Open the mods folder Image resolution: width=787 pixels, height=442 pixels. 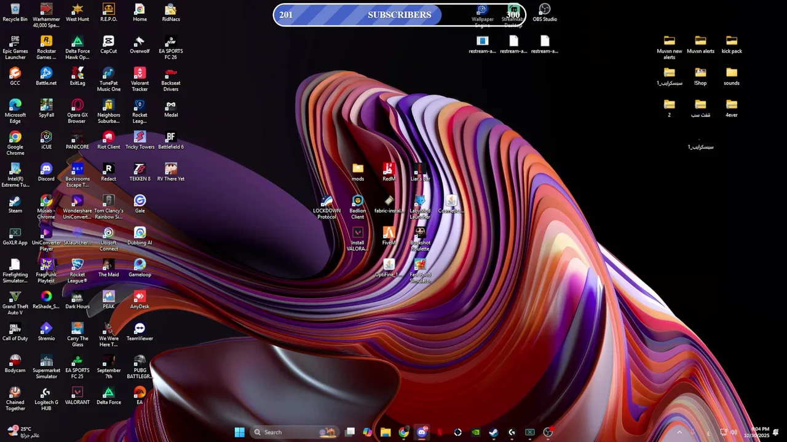[358, 172]
